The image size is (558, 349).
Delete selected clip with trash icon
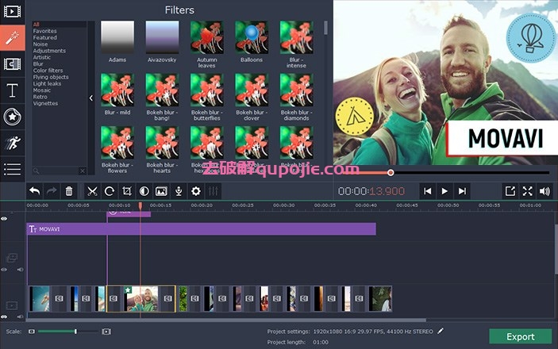click(69, 191)
